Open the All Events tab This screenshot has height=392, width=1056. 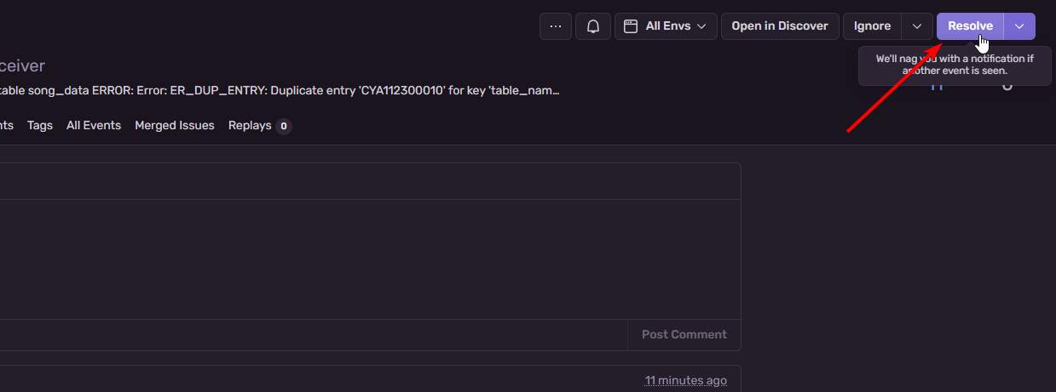coord(94,126)
